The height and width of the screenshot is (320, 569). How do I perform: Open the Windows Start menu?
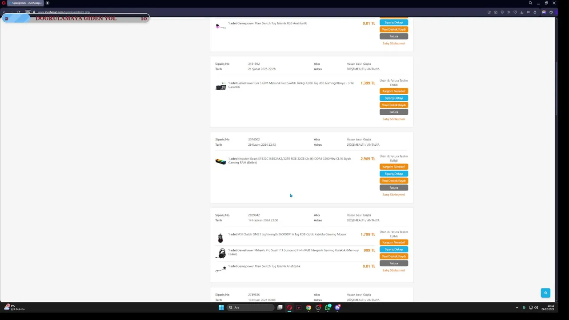pyautogui.click(x=221, y=308)
